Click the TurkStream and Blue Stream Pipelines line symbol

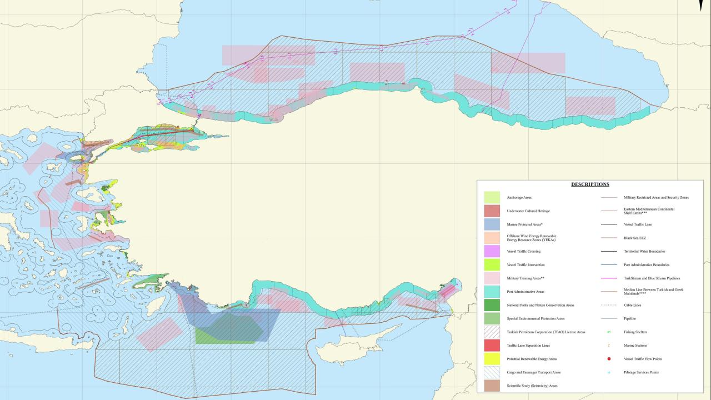pos(608,278)
